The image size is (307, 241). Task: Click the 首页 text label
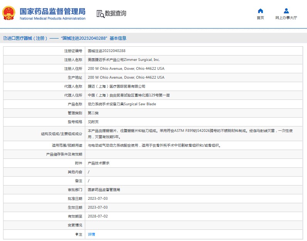click(x=260, y=18)
